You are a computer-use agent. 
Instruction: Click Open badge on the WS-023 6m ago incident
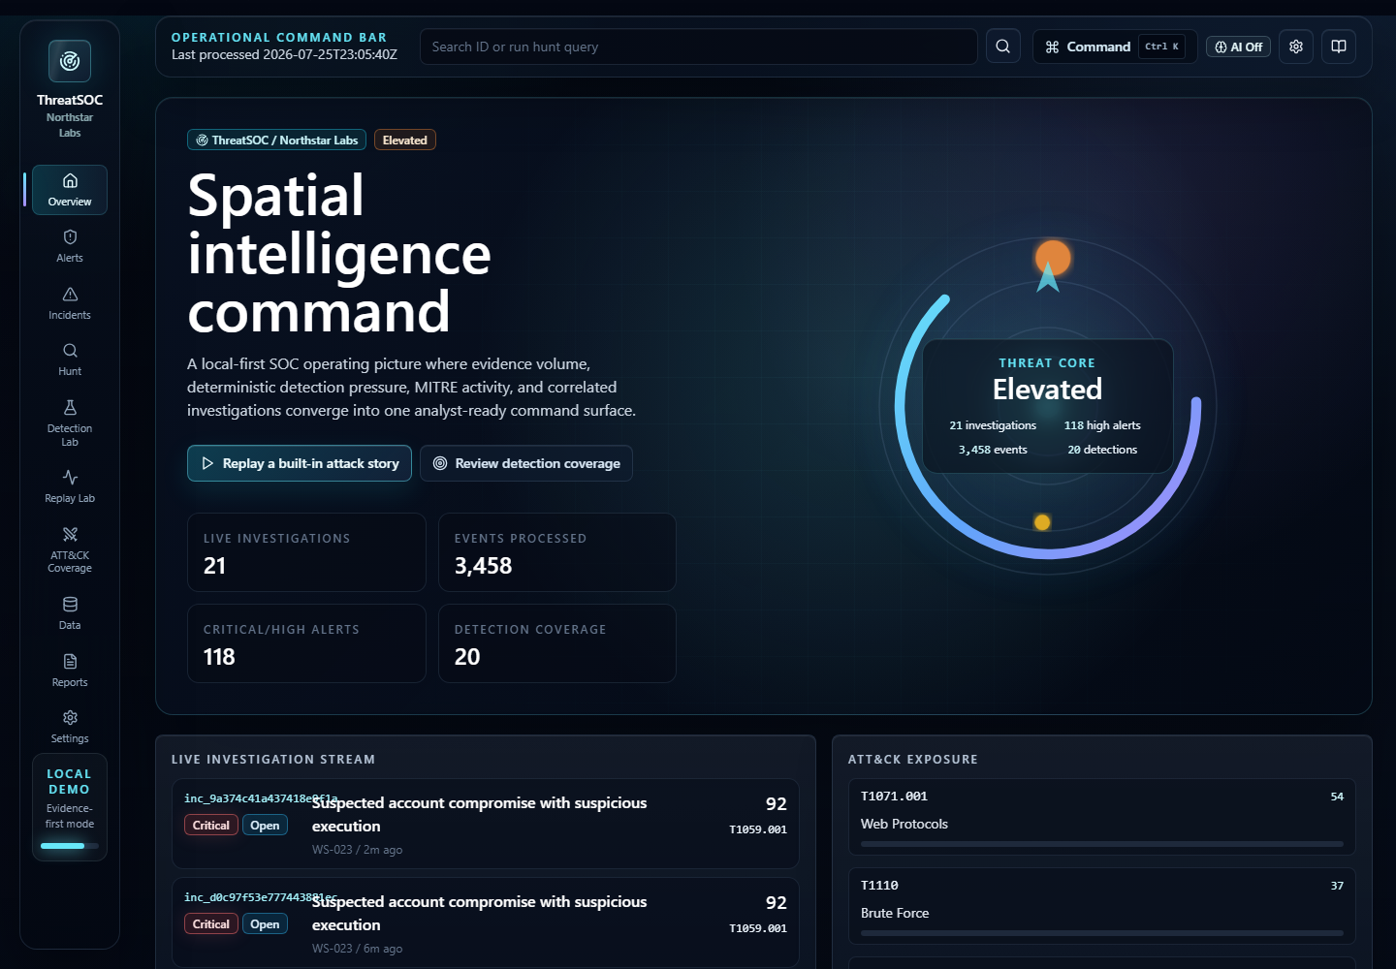265,924
